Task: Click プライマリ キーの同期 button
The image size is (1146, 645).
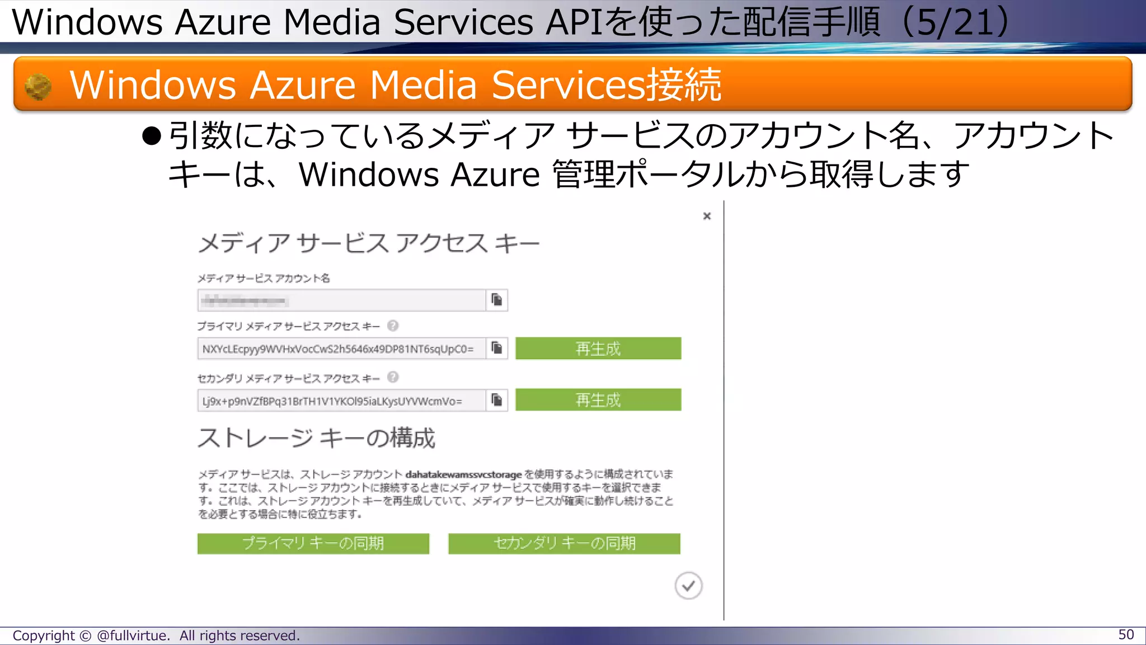Action: (313, 543)
